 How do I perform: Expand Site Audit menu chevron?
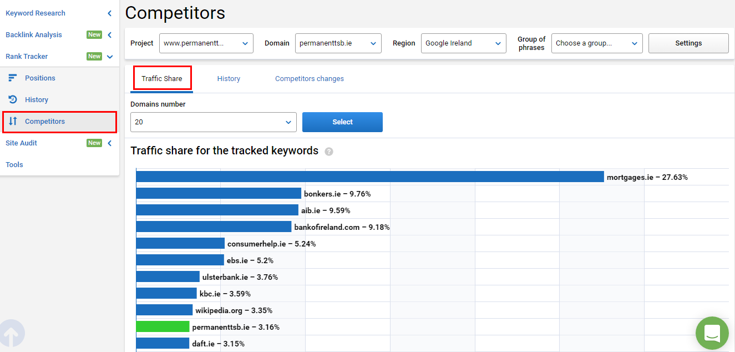pos(109,143)
